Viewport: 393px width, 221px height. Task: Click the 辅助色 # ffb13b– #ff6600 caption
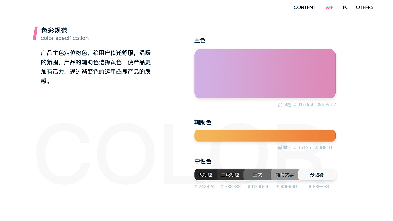pyautogui.click(x=305, y=148)
